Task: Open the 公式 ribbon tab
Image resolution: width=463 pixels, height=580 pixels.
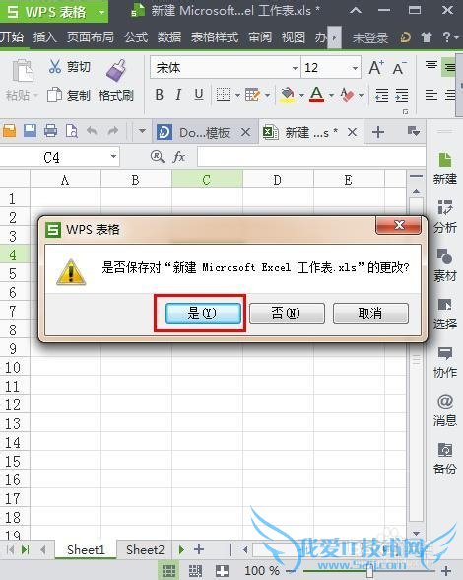Action: pyautogui.click(x=136, y=37)
